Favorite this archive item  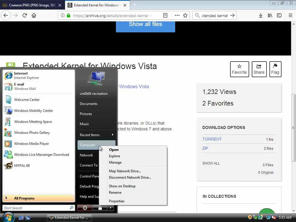click(x=239, y=69)
